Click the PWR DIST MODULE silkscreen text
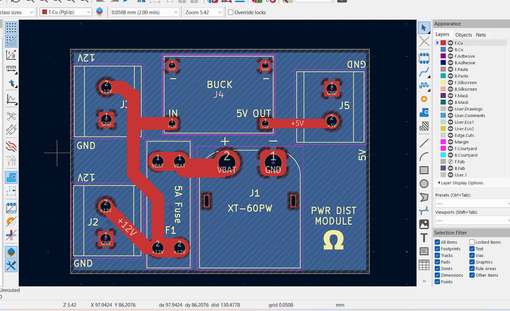 click(x=333, y=216)
